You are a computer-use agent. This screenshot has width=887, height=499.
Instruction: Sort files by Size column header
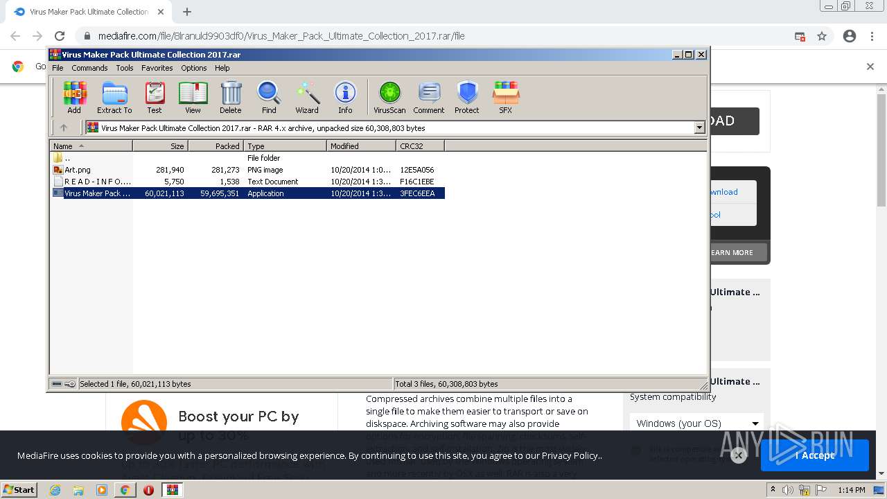160,146
